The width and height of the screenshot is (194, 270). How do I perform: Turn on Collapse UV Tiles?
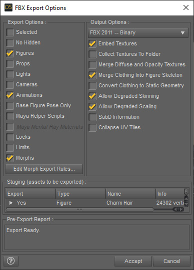tap(92, 128)
